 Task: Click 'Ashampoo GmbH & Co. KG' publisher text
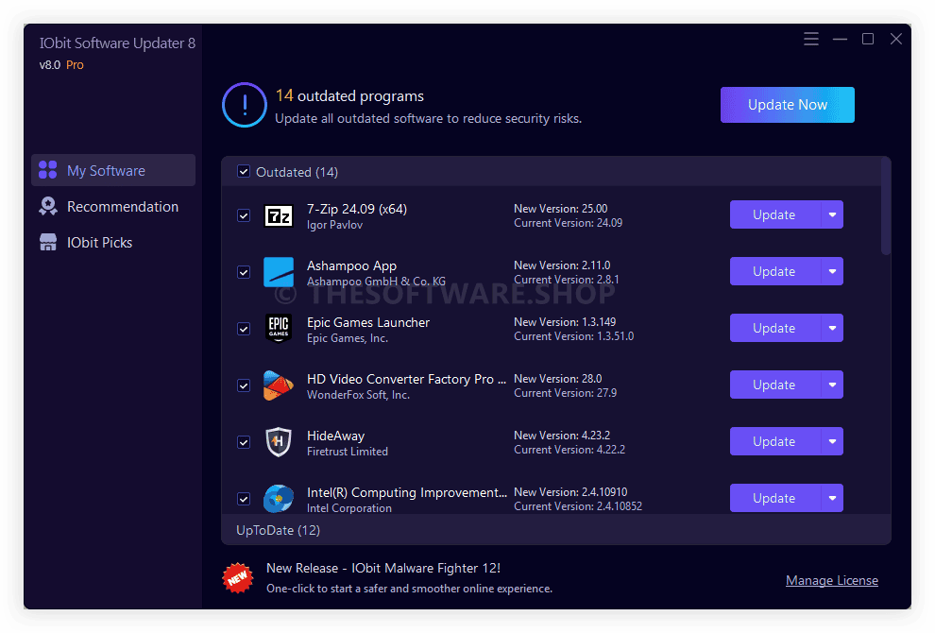[x=376, y=281]
